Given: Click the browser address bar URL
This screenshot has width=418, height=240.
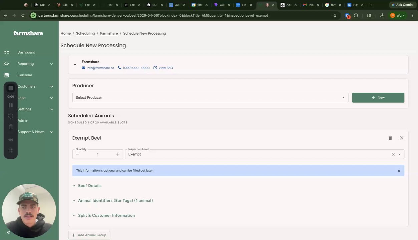Looking at the screenshot, I should pos(153,15).
